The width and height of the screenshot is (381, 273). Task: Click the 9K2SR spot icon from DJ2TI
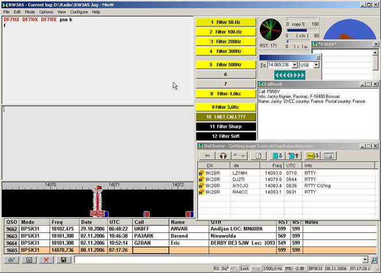coord(201,179)
